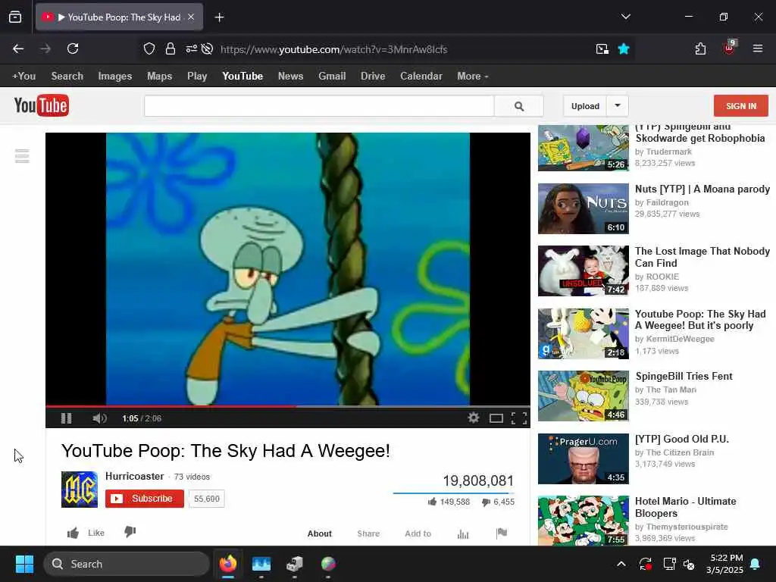
Task: Click the SIGN IN button
Action: point(741,106)
